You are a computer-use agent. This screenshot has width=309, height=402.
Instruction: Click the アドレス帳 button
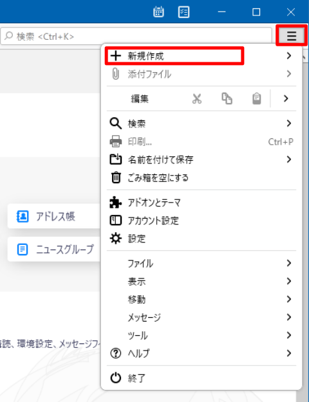tap(54, 216)
